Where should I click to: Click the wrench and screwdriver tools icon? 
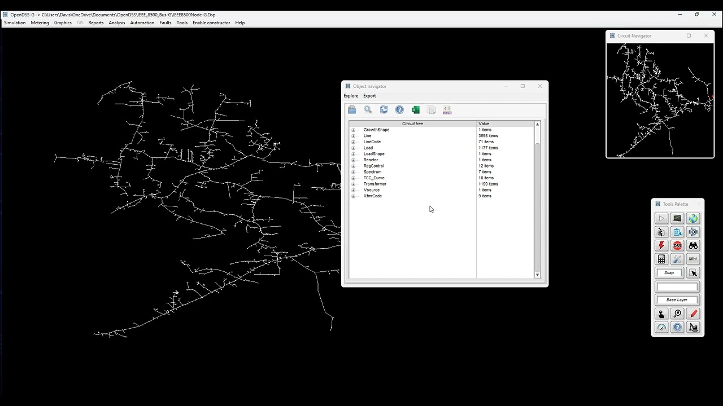click(677, 259)
